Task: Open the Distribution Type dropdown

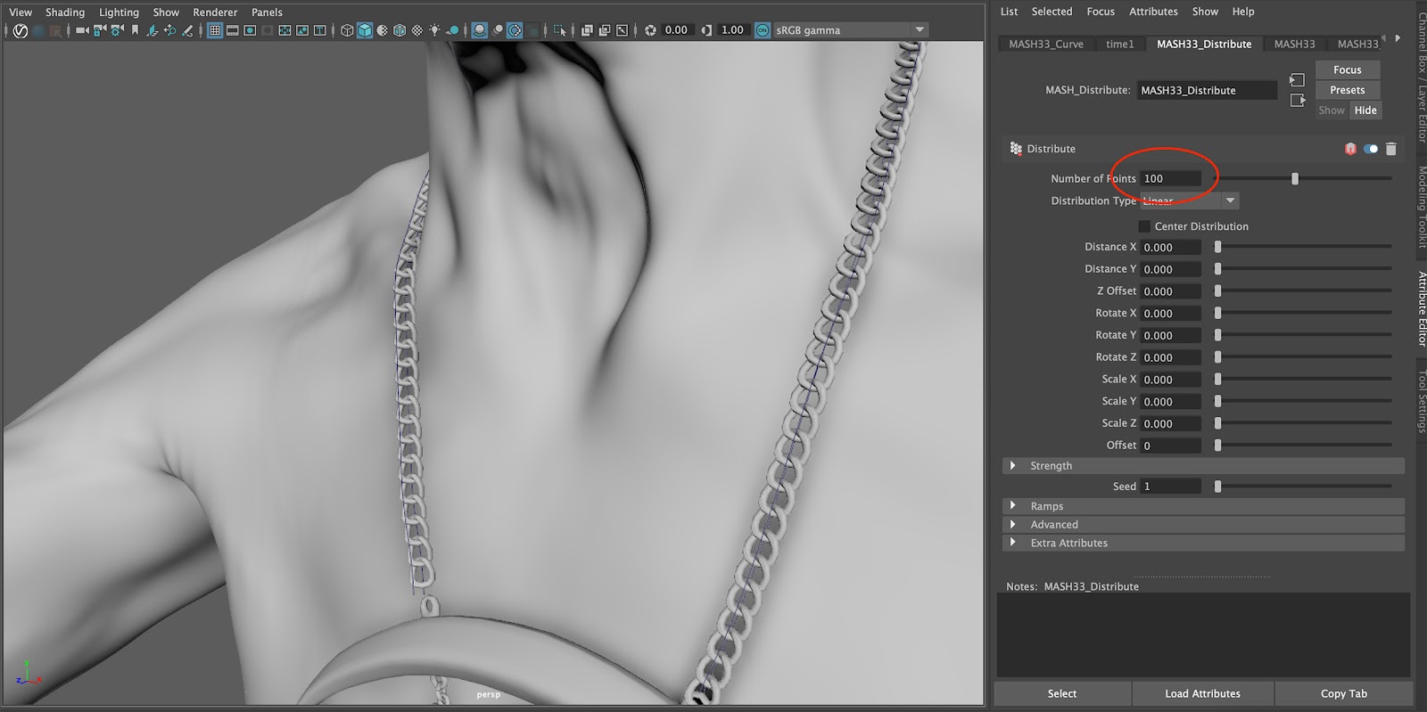Action: pos(1190,201)
